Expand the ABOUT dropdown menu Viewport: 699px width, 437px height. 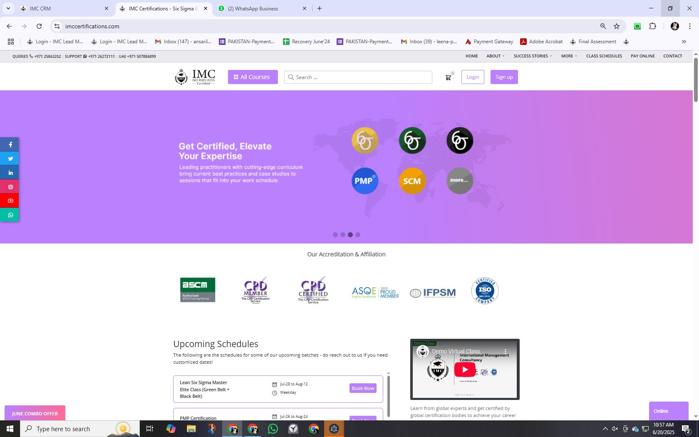coord(495,56)
